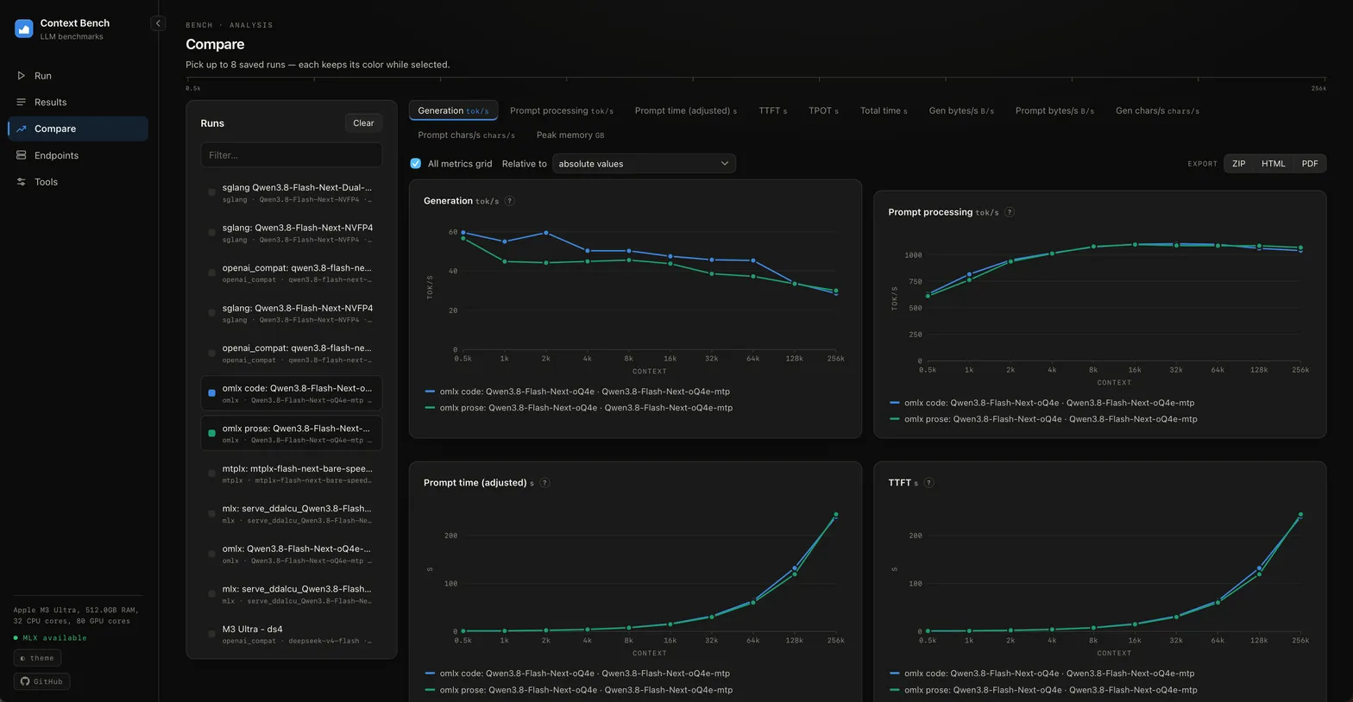This screenshot has height=702, width=1353.
Task: Click omlx prose legend entry in TTFT chart
Action: (x=1044, y=690)
